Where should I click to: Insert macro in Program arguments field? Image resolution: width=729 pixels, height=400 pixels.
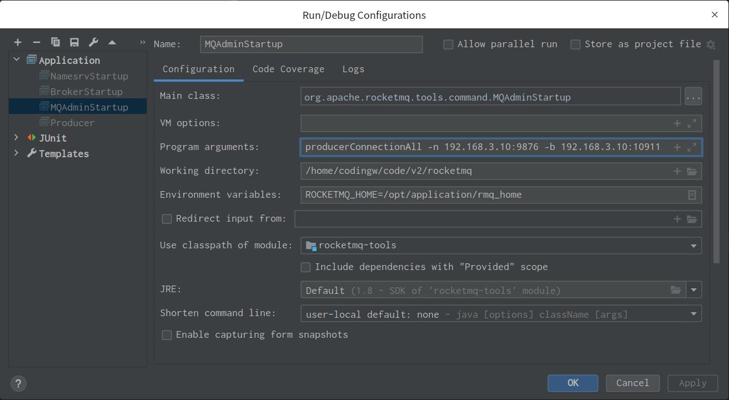(x=677, y=147)
